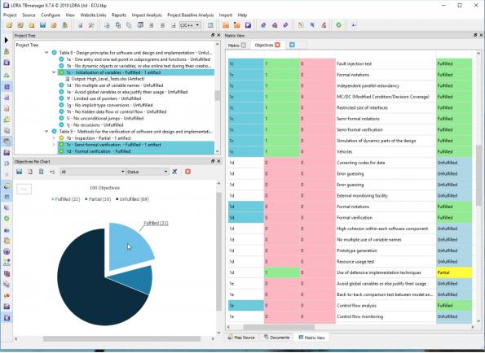The height and width of the screenshot is (353, 485).
Task: Click the Control flow analysis row label
Action: click(356, 306)
